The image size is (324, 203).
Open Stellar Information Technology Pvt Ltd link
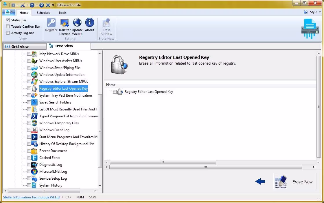32,197
